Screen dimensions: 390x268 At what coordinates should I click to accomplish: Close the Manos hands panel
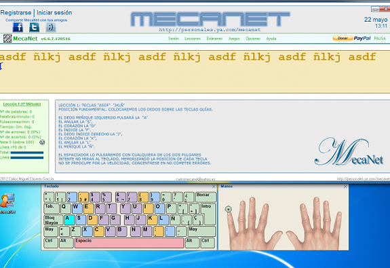click(x=345, y=187)
